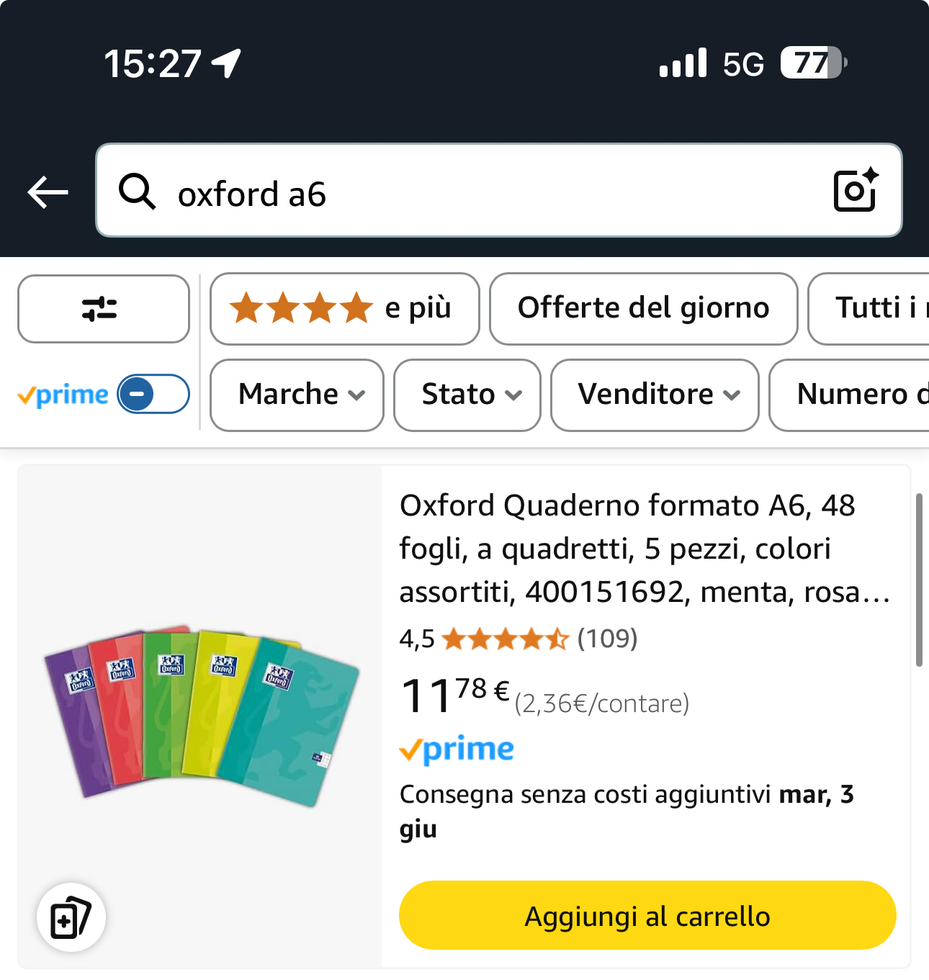Open the Numero filter chip

coord(853,395)
